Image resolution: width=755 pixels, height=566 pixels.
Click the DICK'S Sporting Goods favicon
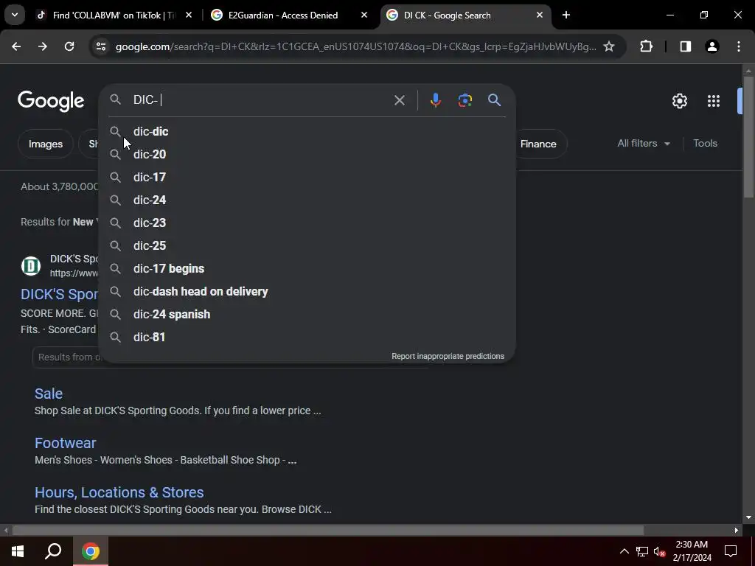click(x=31, y=265)
